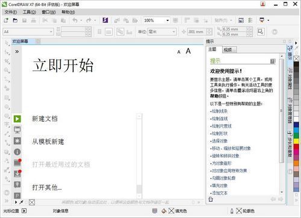
Task: Pick the yellow swatch in the color palette
Action: coord(296,141)
